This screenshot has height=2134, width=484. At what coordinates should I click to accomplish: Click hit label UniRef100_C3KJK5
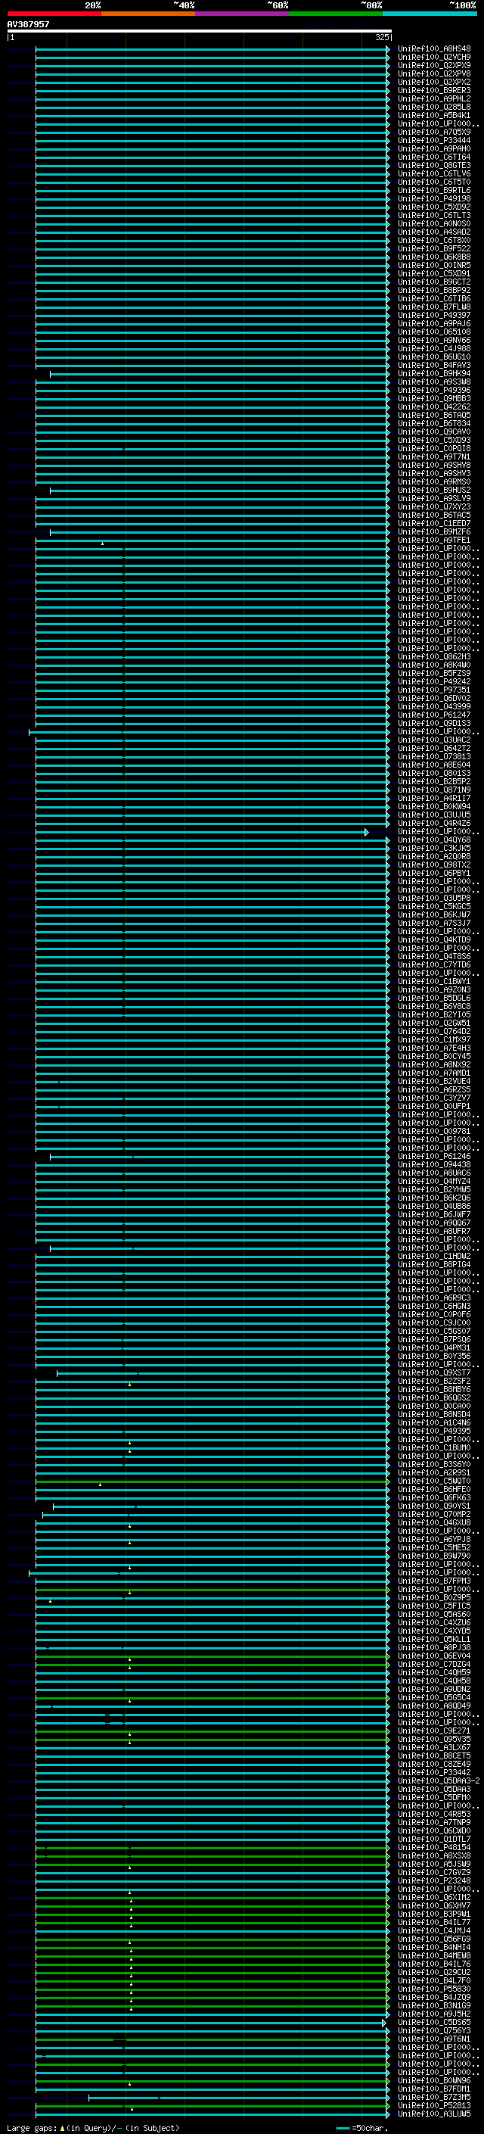[433, 849]
